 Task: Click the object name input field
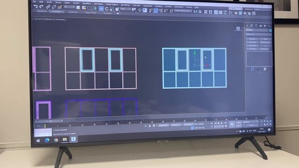pos(257,30)
